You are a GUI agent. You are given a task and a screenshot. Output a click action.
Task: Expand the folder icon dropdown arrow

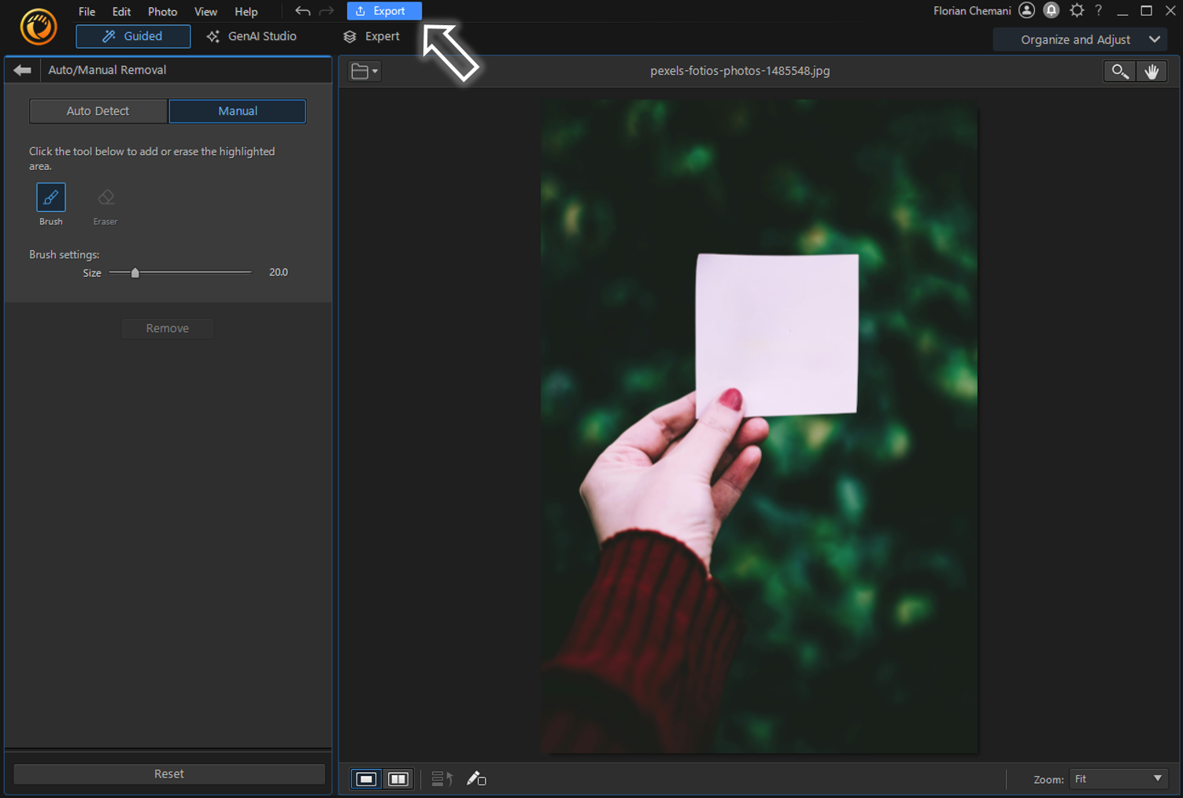(374, 71)
